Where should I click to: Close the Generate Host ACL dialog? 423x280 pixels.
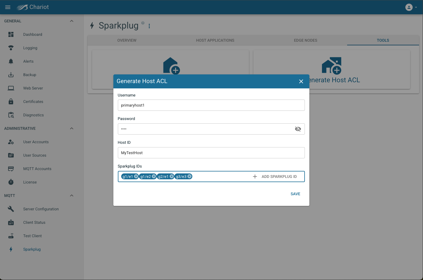(301, 81)
